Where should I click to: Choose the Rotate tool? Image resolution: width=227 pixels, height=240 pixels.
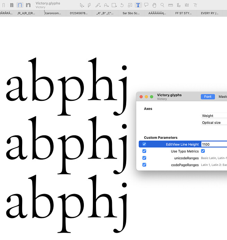point(122,5)
